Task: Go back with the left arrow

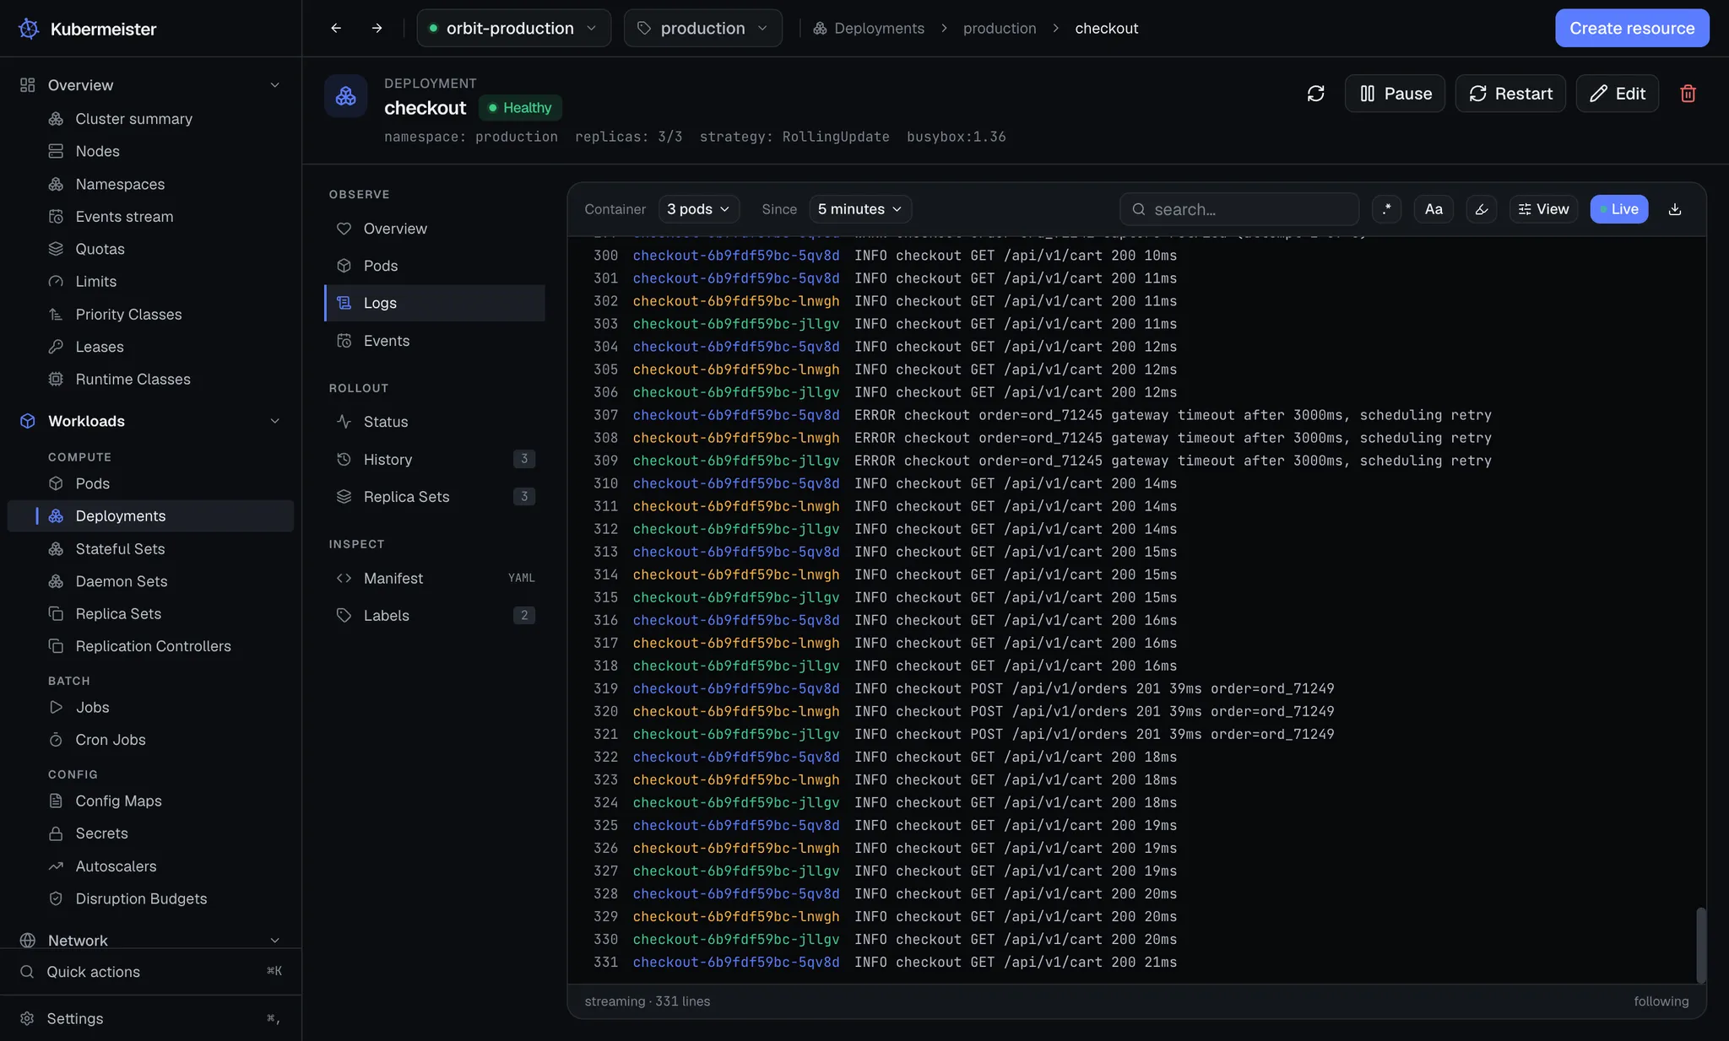Action: point(336,28)
